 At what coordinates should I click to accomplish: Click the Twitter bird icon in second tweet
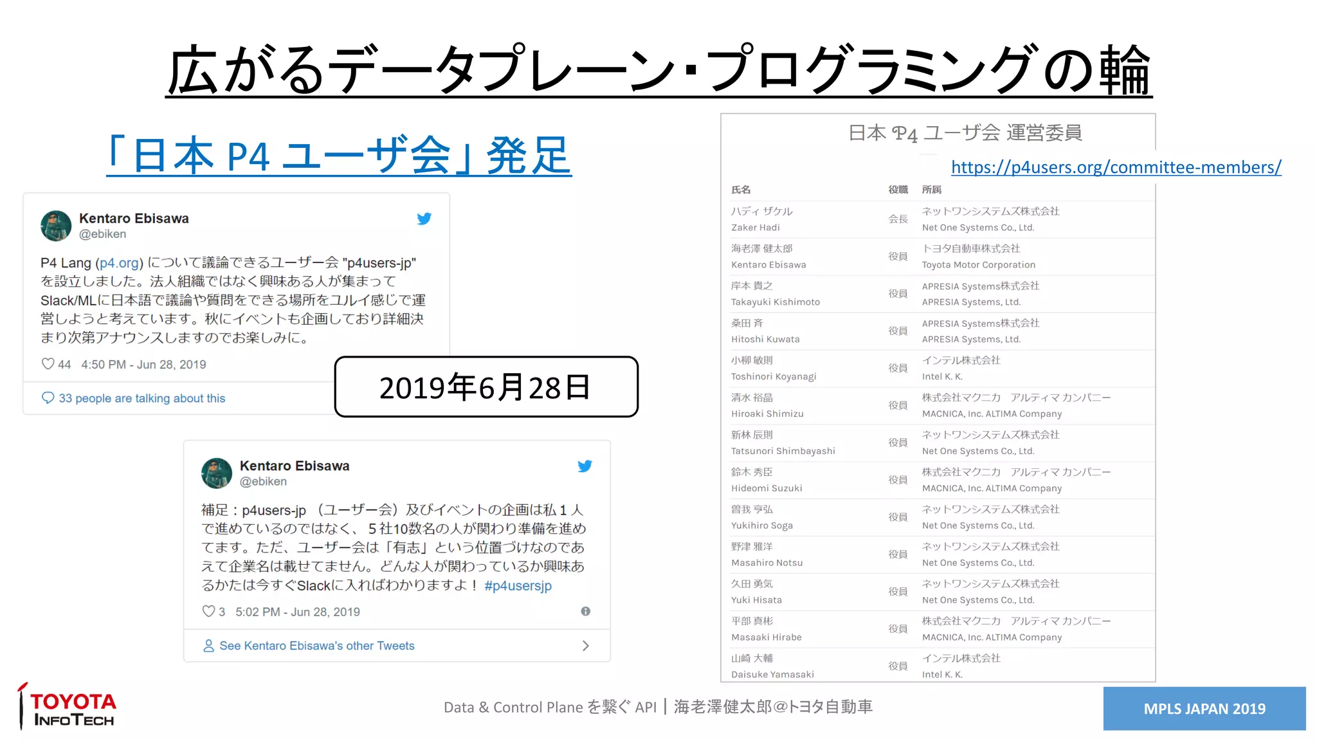click(x=585, y=466)
